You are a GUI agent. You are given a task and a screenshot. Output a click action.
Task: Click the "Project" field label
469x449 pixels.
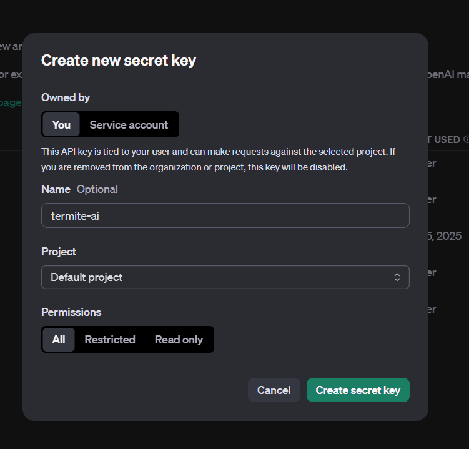59,252
